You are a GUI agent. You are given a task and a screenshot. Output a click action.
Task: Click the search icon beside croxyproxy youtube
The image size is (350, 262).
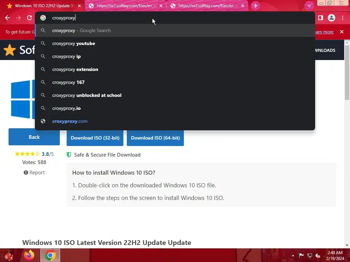click(x=43, y=43)
